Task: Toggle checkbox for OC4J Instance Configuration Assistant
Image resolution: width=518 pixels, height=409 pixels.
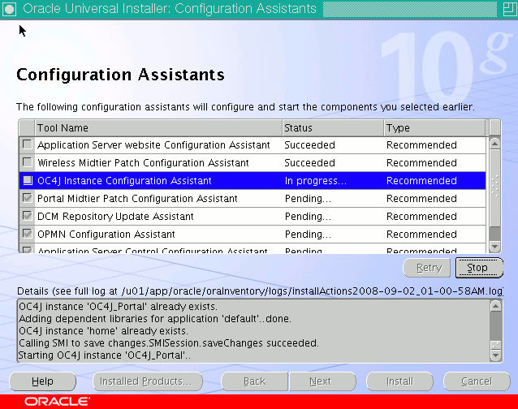Action: click(27, 180)
